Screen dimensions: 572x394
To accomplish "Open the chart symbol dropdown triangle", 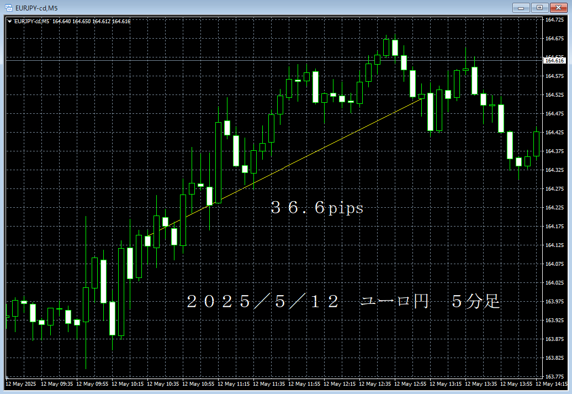I will pyautogui.click(x=9, y=22).
